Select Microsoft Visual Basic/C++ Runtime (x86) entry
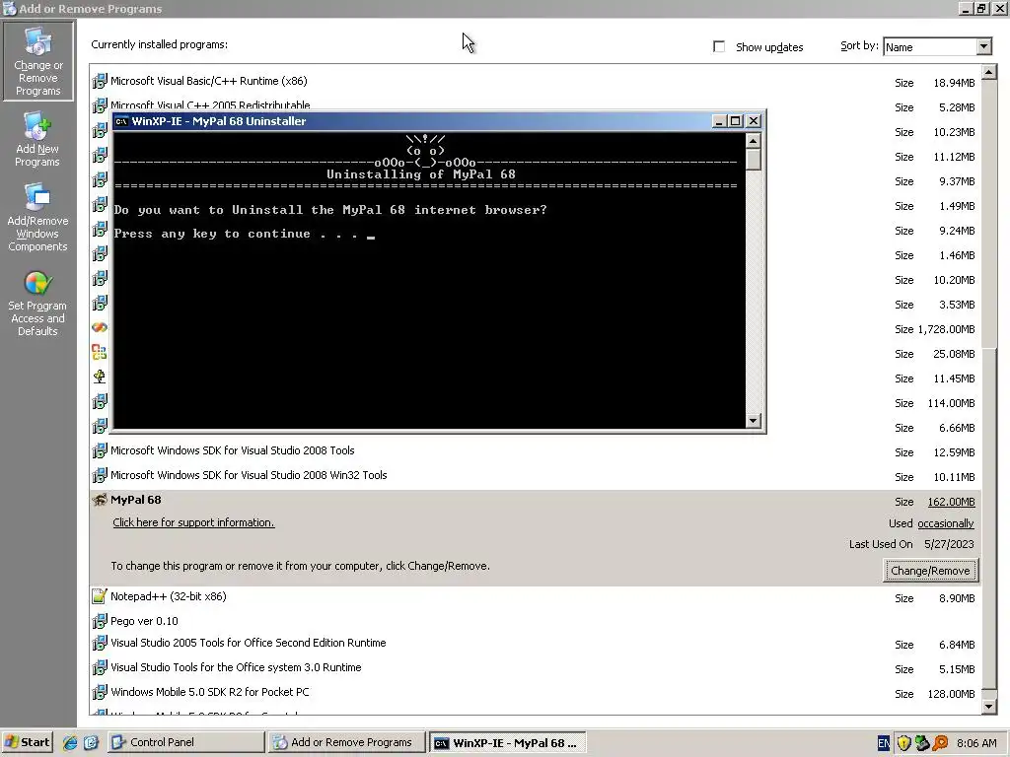This screenshot has width=1010, height=757. click(209, 81)
